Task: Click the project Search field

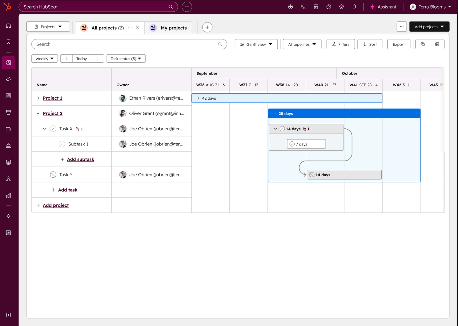Action: tap(129, 44)
